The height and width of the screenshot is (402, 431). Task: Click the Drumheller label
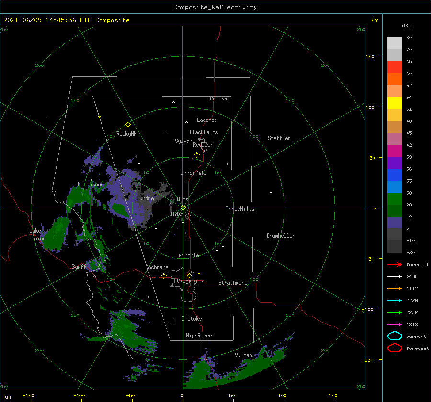click(281, 236)
